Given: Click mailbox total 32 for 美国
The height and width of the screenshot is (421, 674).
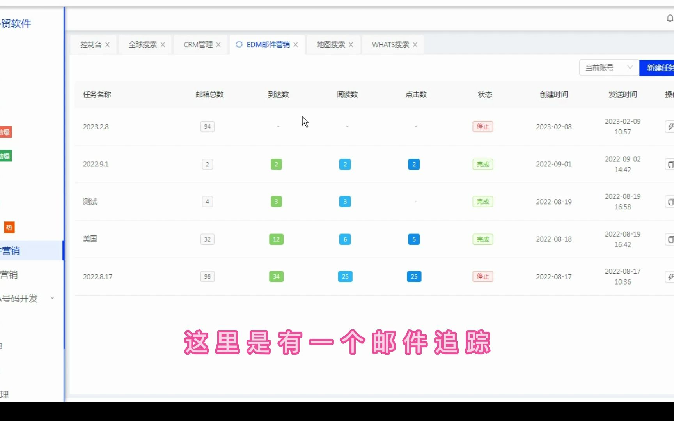Looking at the screenshot, I should pos(208,239).
